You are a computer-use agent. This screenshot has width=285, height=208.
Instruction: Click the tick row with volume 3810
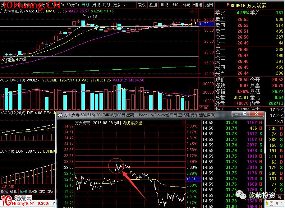click(x=232, y=167)
